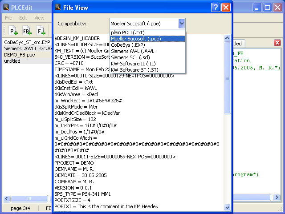This screenshot has width=285, height=214.
Task: Click the toolbar grip handle
Action: (4, 31)
